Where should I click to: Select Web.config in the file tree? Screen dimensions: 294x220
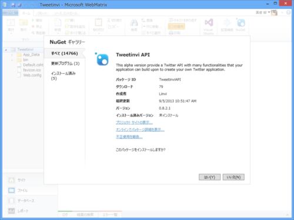(x=32, y=75)
